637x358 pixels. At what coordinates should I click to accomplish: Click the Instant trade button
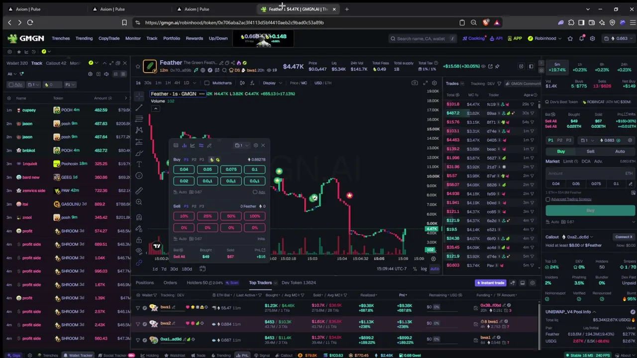(x=490, y=283)
